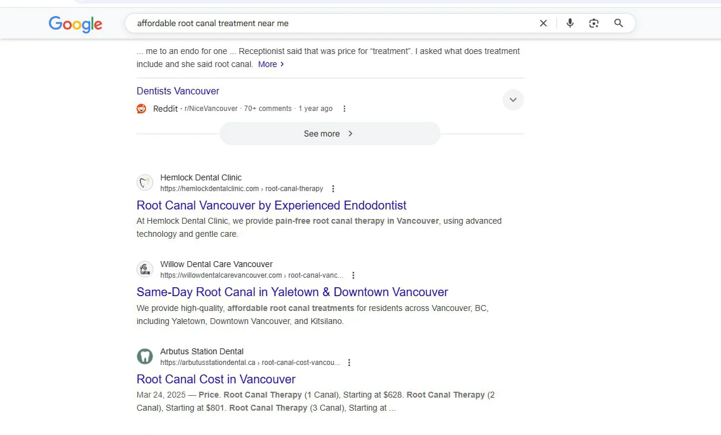Screen dimensions: 721x435
Task: Open the Dentists Vancouver Reddit thread
Action: pyautogui.click(x=178, y=91)
